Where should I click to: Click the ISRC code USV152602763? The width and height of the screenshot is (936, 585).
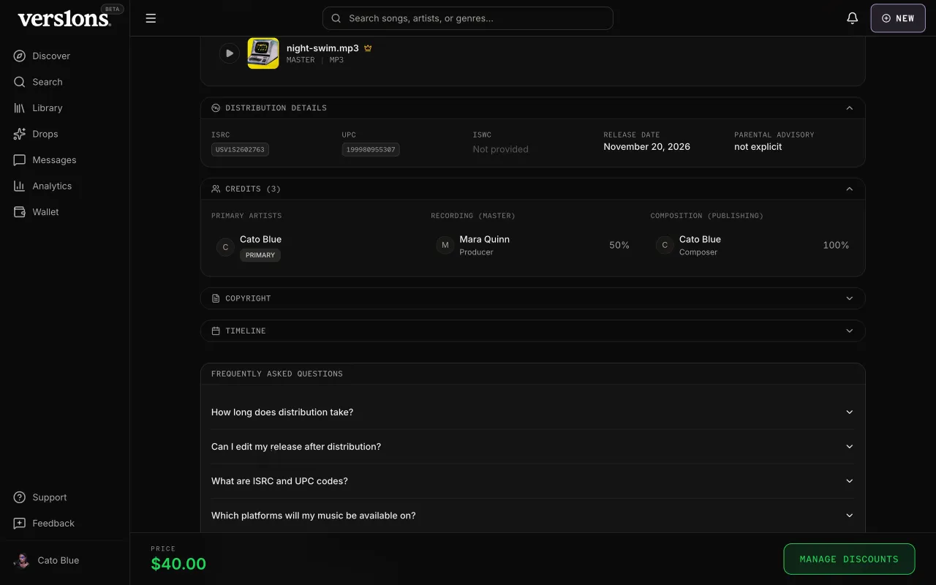(241, 149)
